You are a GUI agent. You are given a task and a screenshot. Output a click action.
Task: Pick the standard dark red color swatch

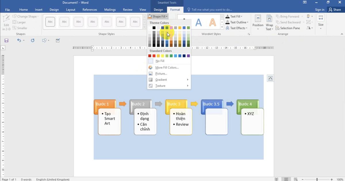[149, 56]
